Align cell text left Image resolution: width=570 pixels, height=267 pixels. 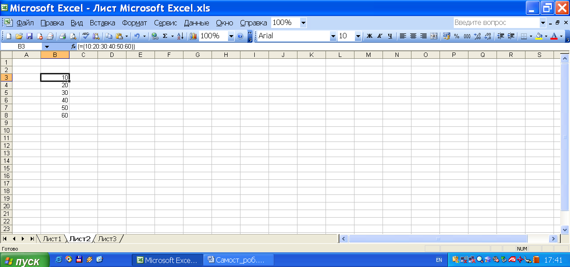click(x=403, y=36)
